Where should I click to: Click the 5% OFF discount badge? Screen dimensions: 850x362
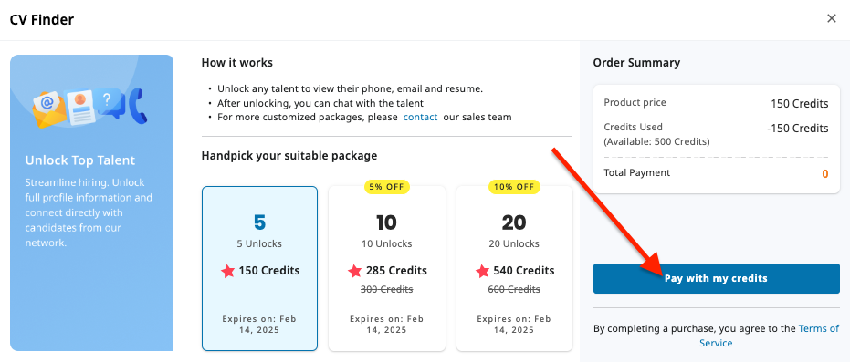click(386, 187)
